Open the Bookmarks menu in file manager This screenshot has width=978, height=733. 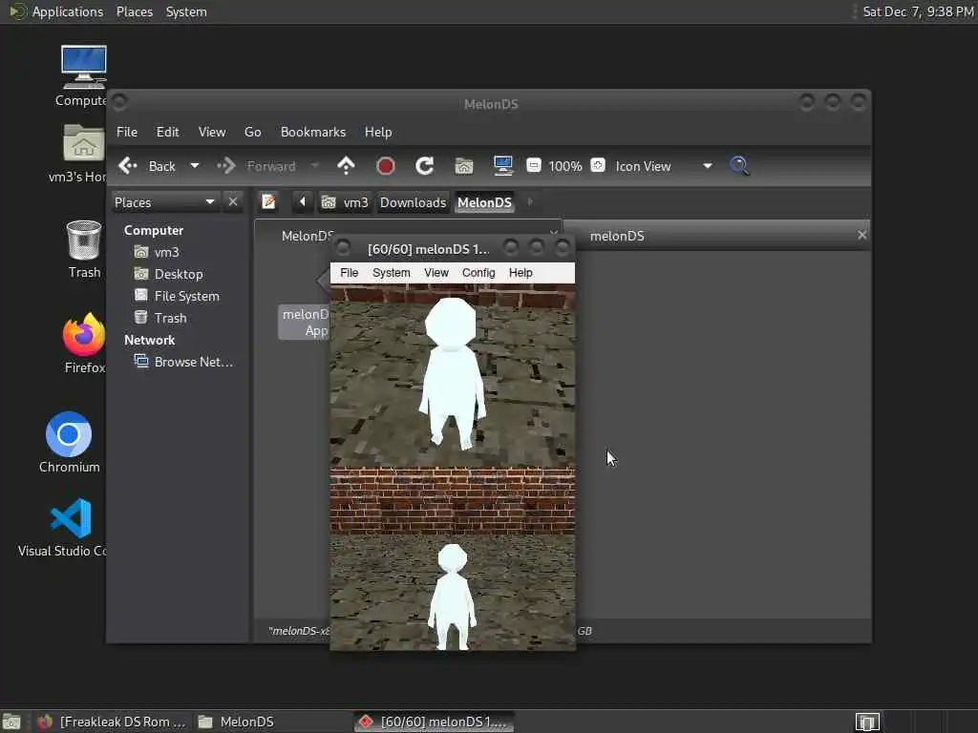[312, 132]
